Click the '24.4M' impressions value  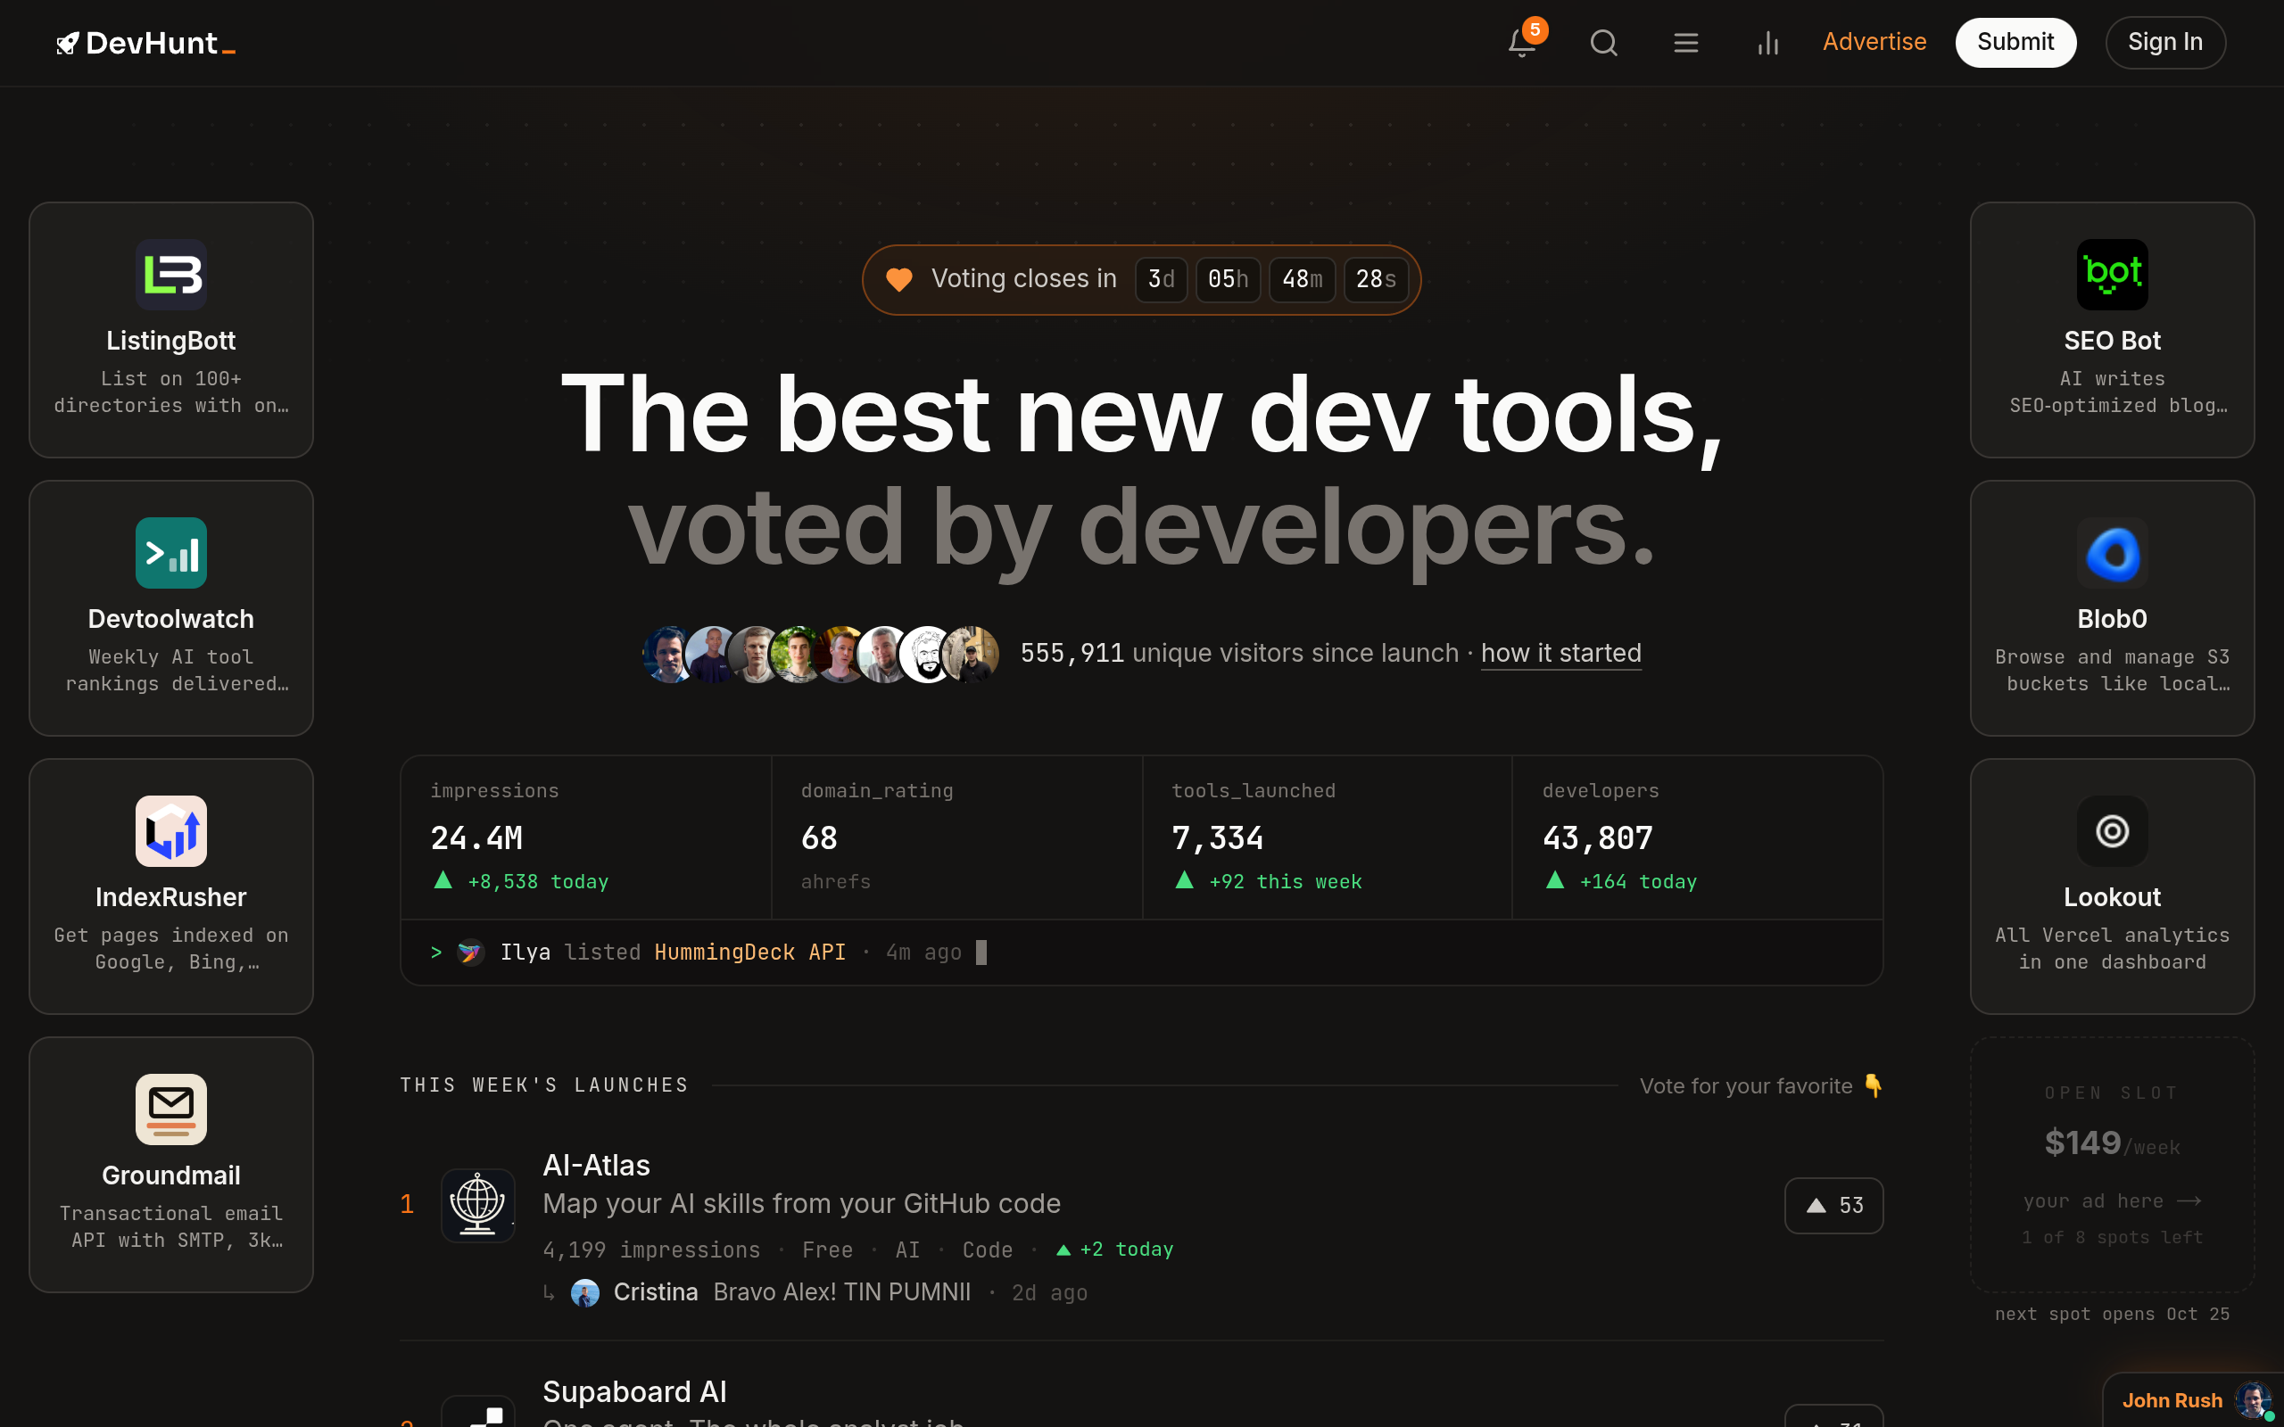[476, 838]
